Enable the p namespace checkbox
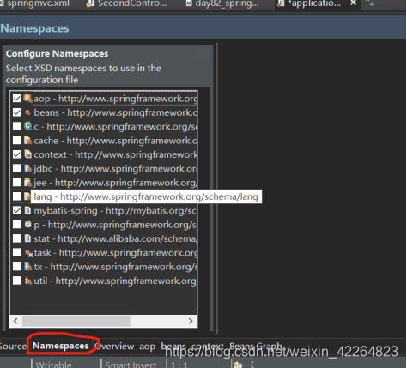Image resolution: width=407 pixels, height=368 pixels. click(17, 225)
